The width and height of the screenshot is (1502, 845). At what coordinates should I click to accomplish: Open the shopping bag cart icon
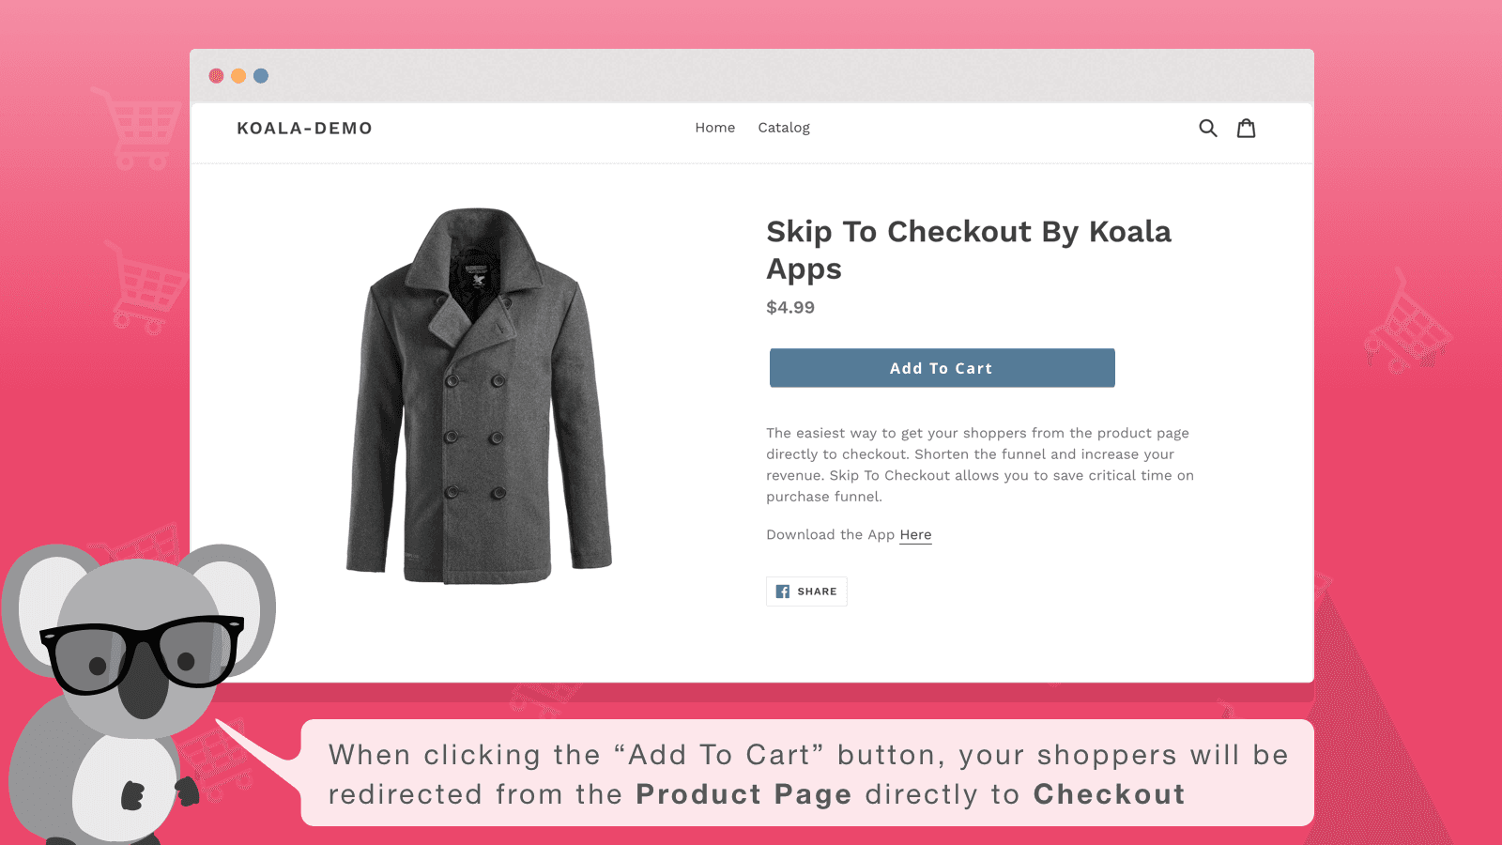click(1247, 128)
